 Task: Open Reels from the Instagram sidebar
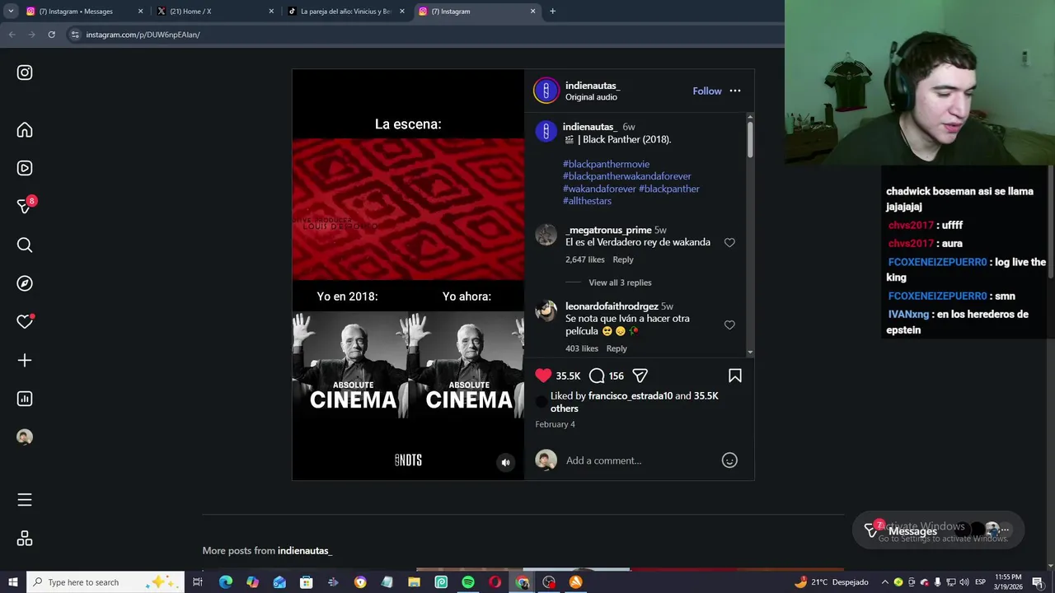(x=25, y=168)
